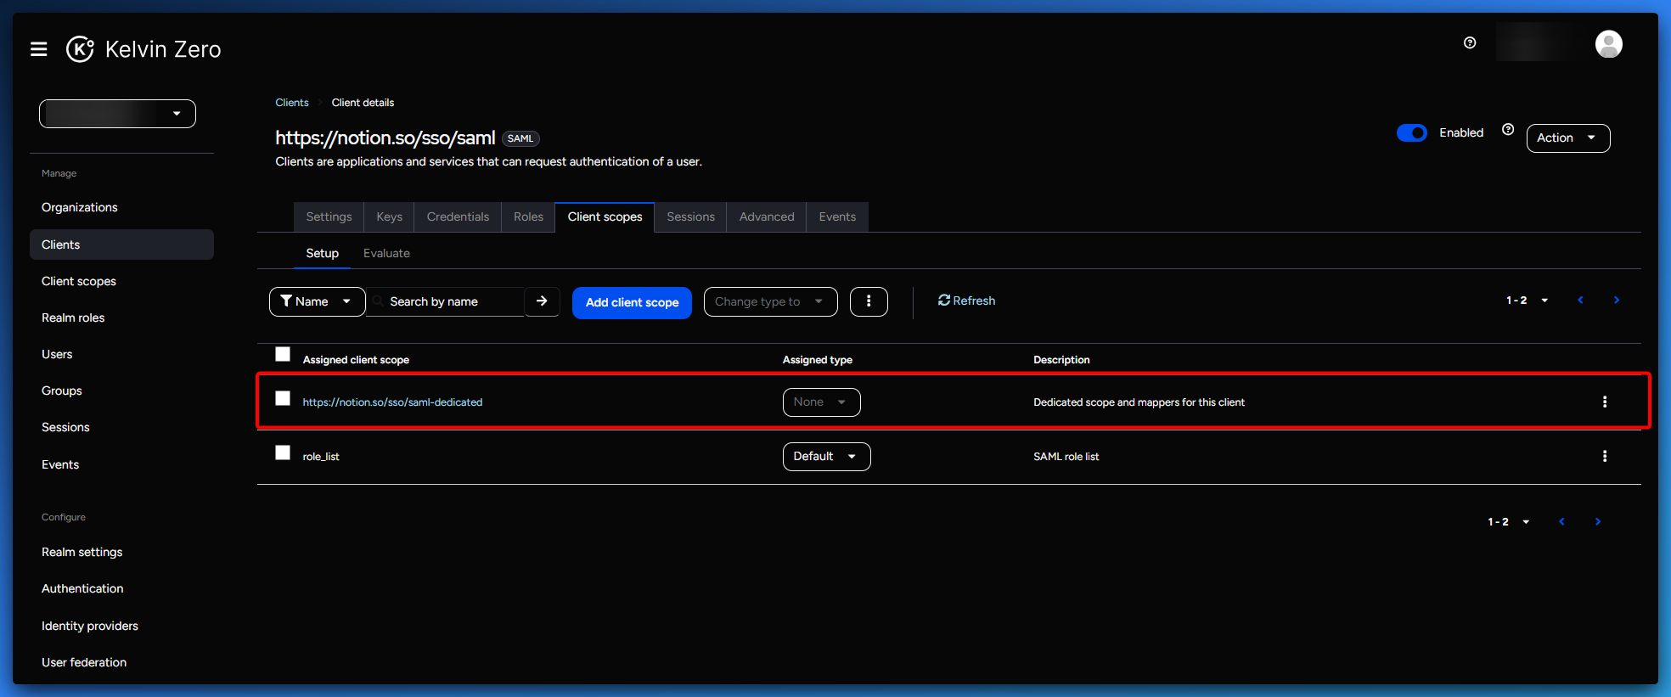The image size is (1671, 697).
Task: Open the hamburger navigation menu
Action: [38, 49]
